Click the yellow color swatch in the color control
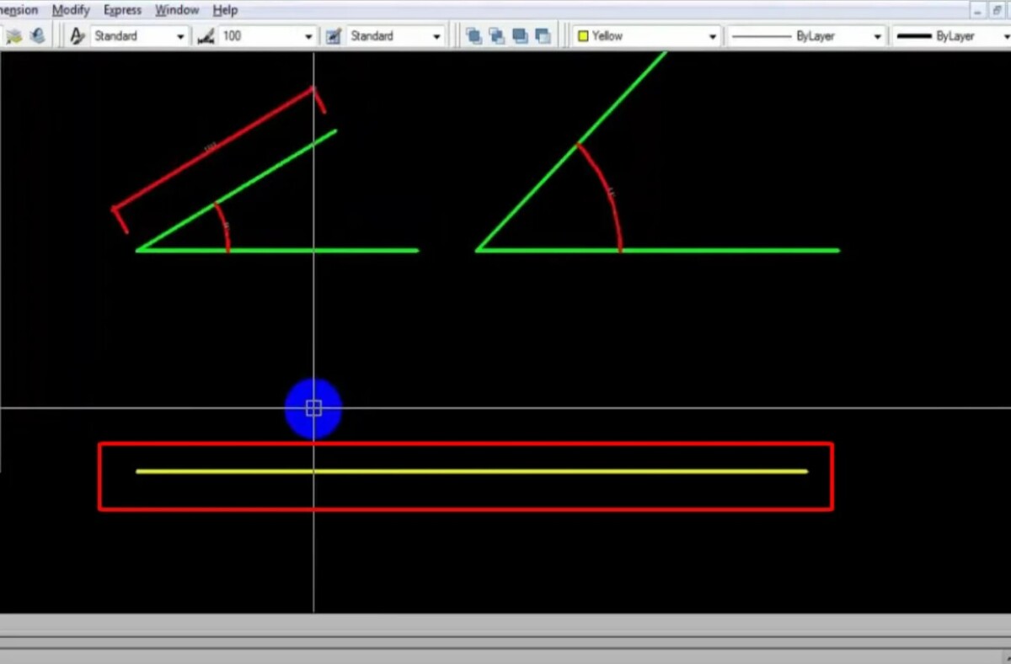Image resolution: width=1011 pixels, height=664 pixels. coord(583,36)
